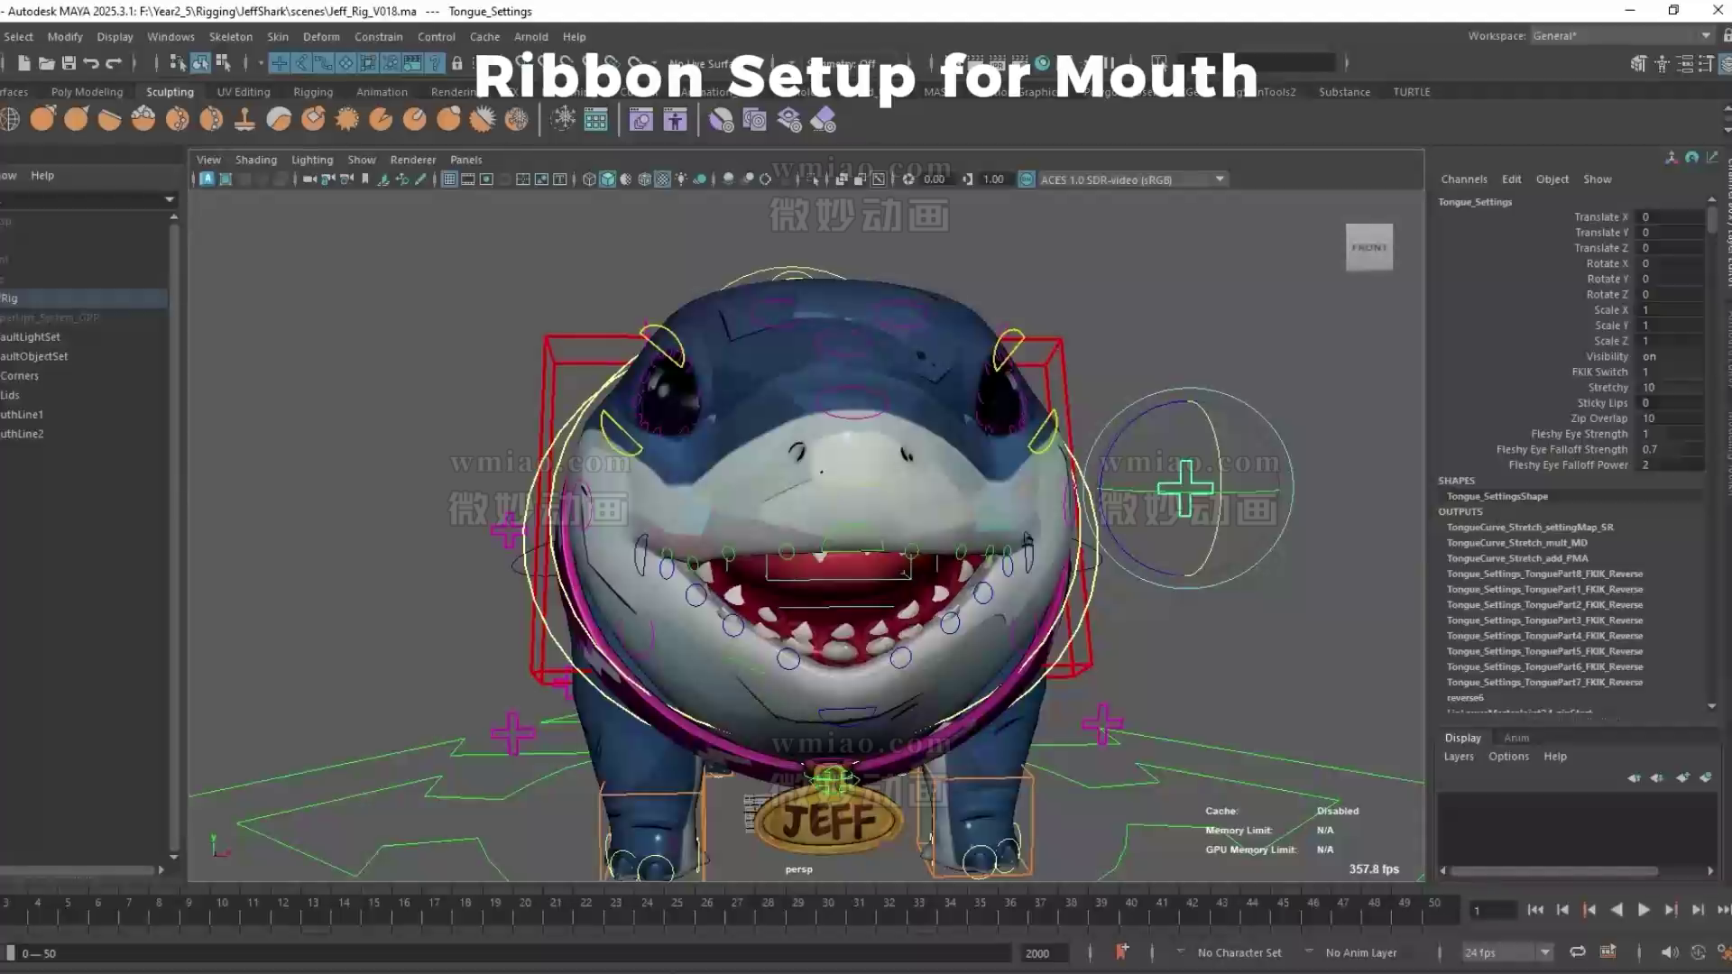Jump to start of playback range
This screenshot has width=1732, height=974.
[x=1535, y=910]
